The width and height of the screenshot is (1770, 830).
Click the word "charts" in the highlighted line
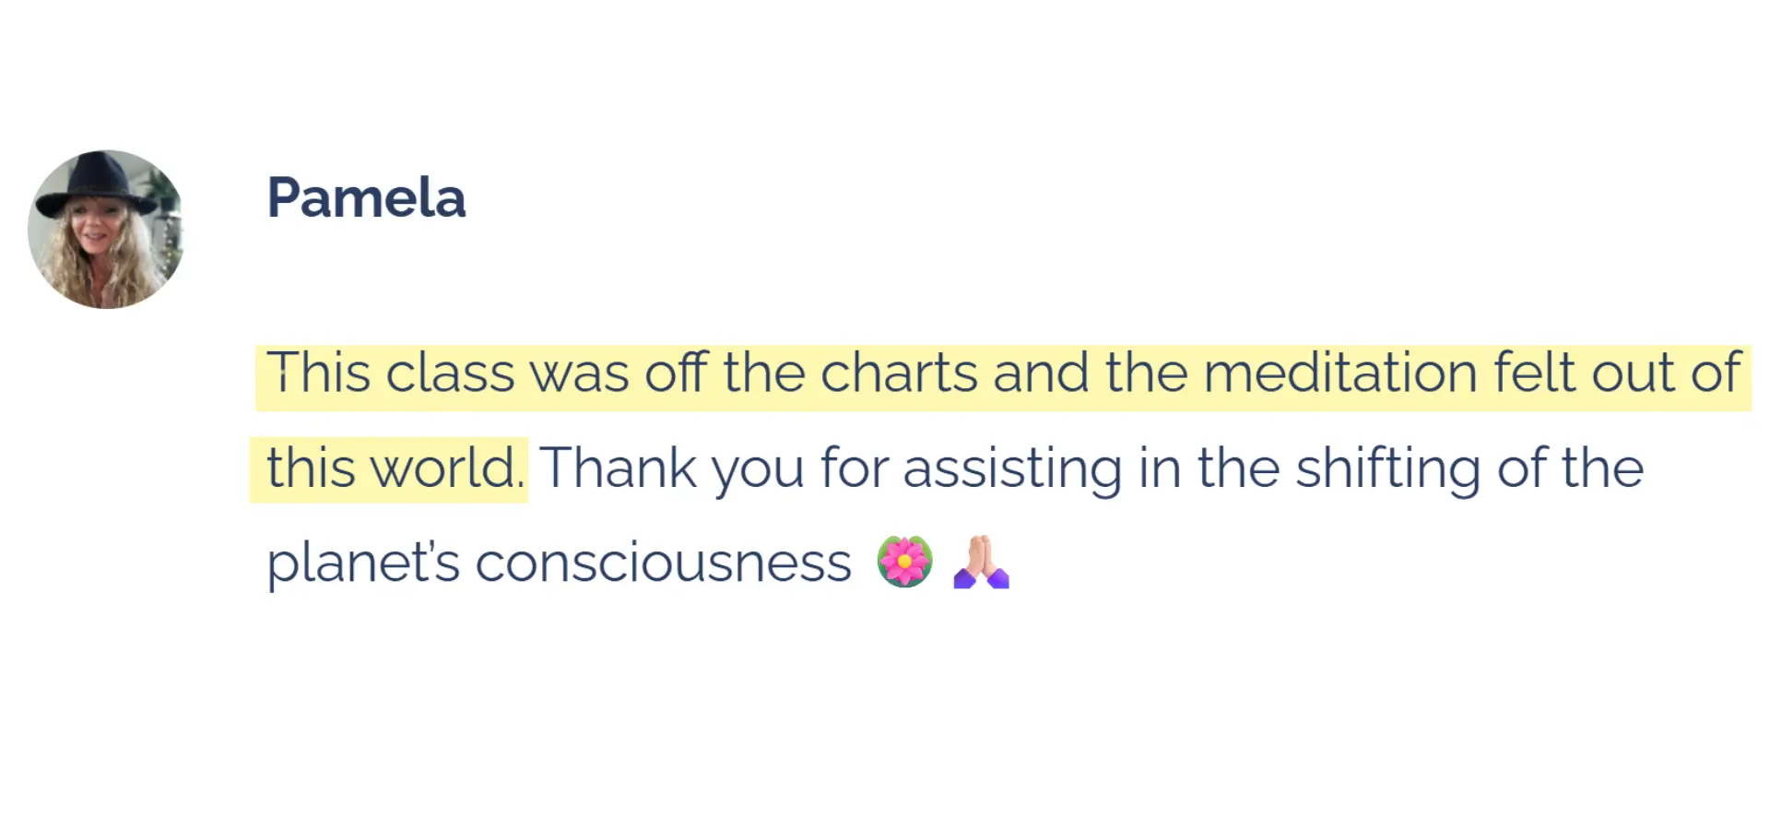pyautogui.click(x=899, y=373)
